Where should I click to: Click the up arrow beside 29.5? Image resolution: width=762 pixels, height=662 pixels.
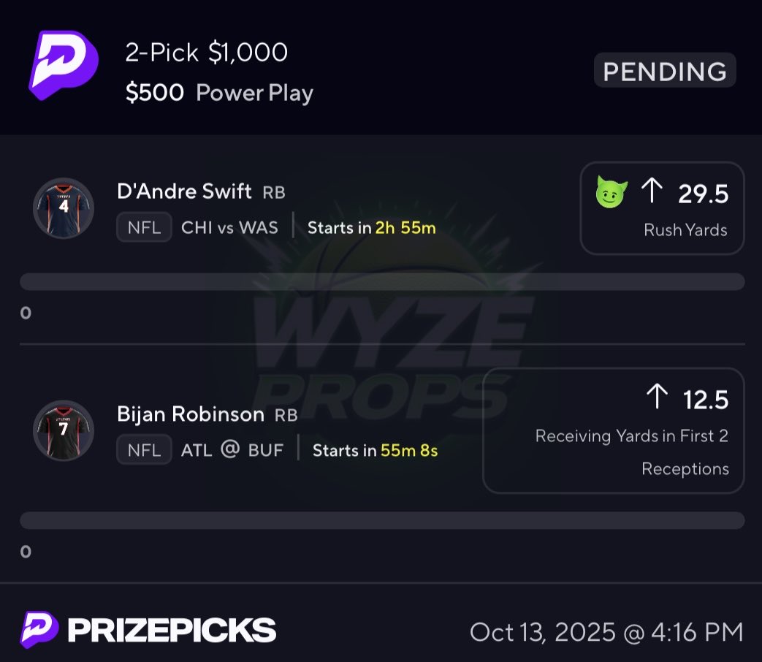click(x=652, y=190)
